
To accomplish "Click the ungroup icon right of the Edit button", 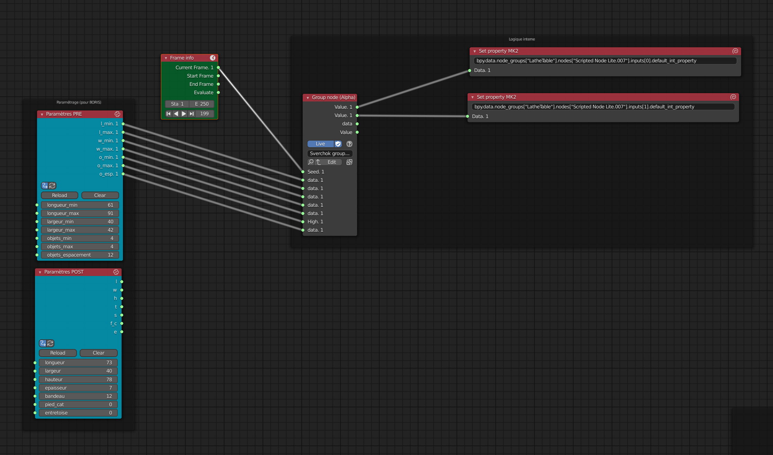I will 349,162.
